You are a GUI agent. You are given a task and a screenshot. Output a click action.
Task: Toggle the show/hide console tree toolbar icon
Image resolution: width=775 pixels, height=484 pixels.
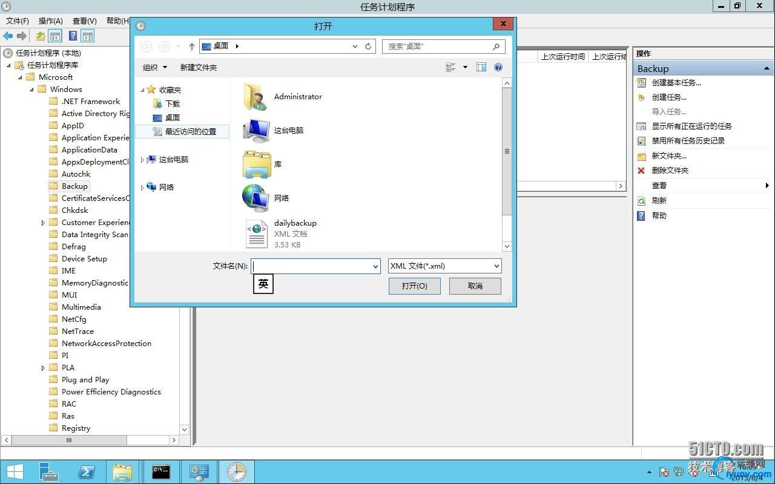[55, 36]
